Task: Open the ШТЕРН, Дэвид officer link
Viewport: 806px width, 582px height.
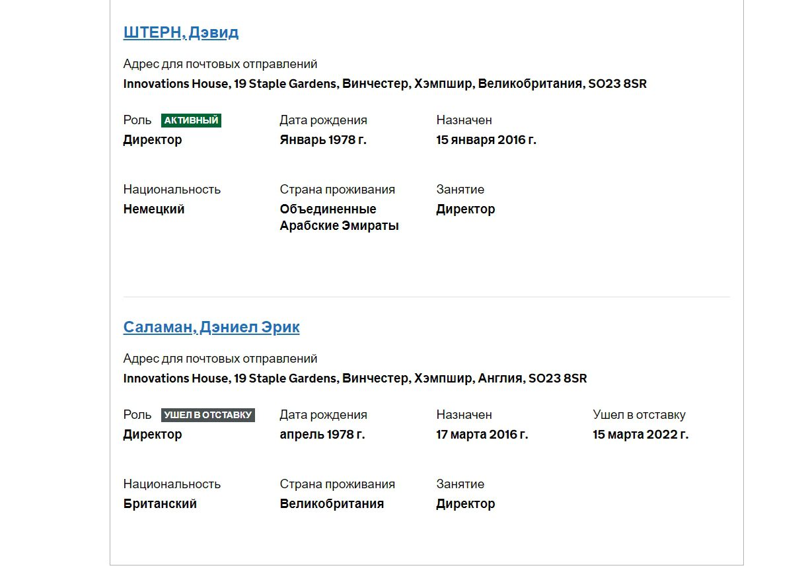Action: pos(180,32)
